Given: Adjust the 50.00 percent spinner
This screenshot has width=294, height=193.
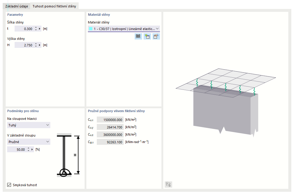Looking at the screenshot, I should pos(28,149).
